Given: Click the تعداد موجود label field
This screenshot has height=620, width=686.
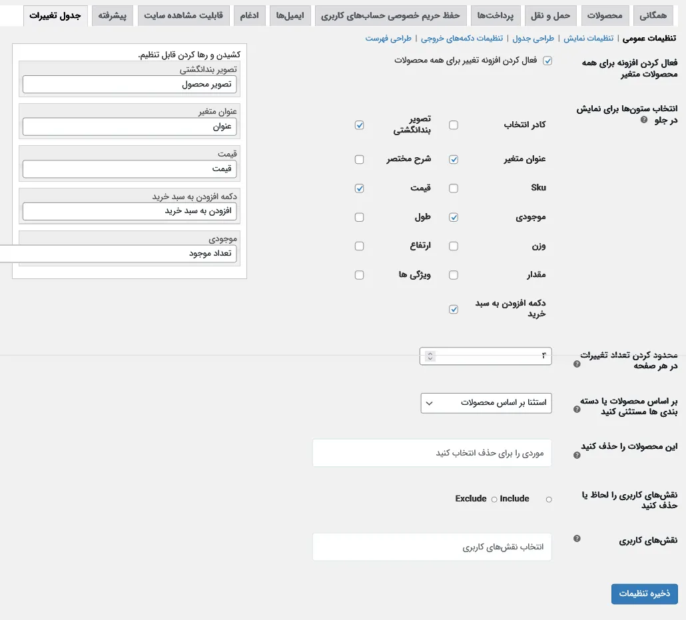Looking at the screenshot, I should pos(118,254).
